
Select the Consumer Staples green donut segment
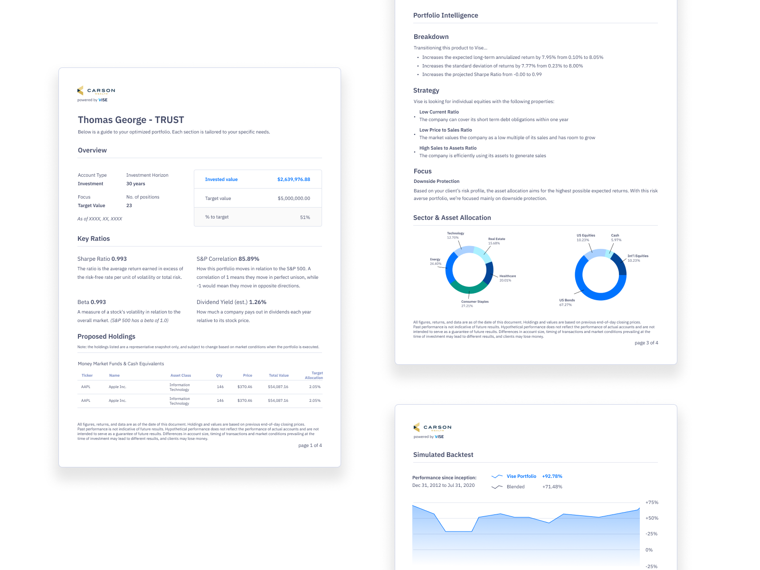468,288
